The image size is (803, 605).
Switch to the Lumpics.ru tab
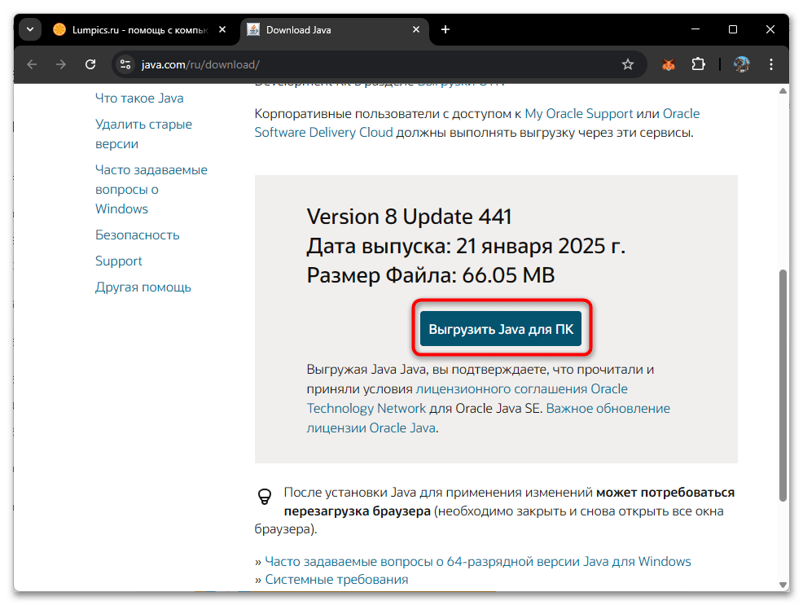[x=140, y=29]
